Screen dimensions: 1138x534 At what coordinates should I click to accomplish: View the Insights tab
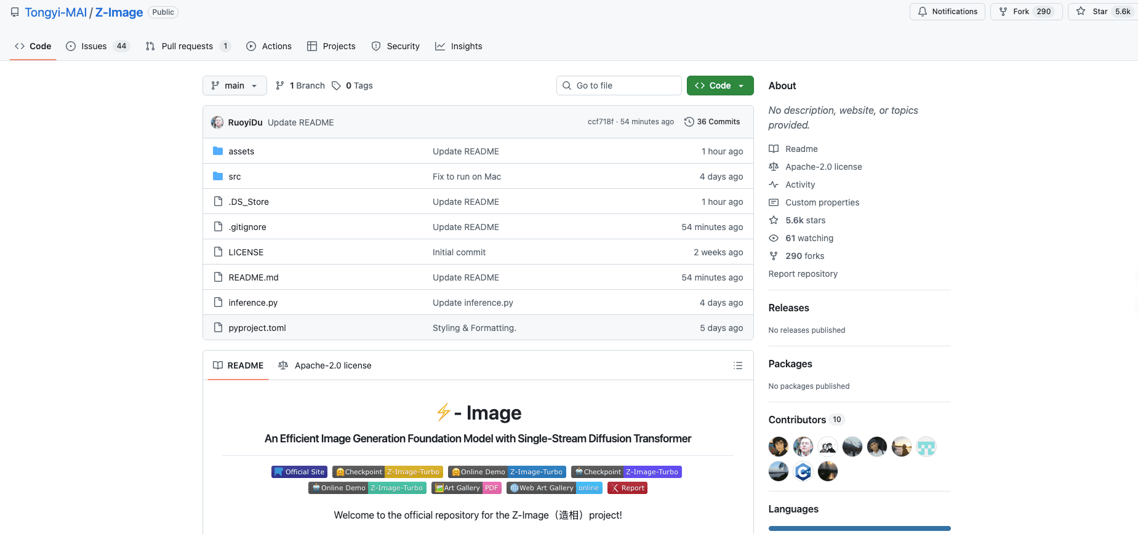(x=459, y=46)
